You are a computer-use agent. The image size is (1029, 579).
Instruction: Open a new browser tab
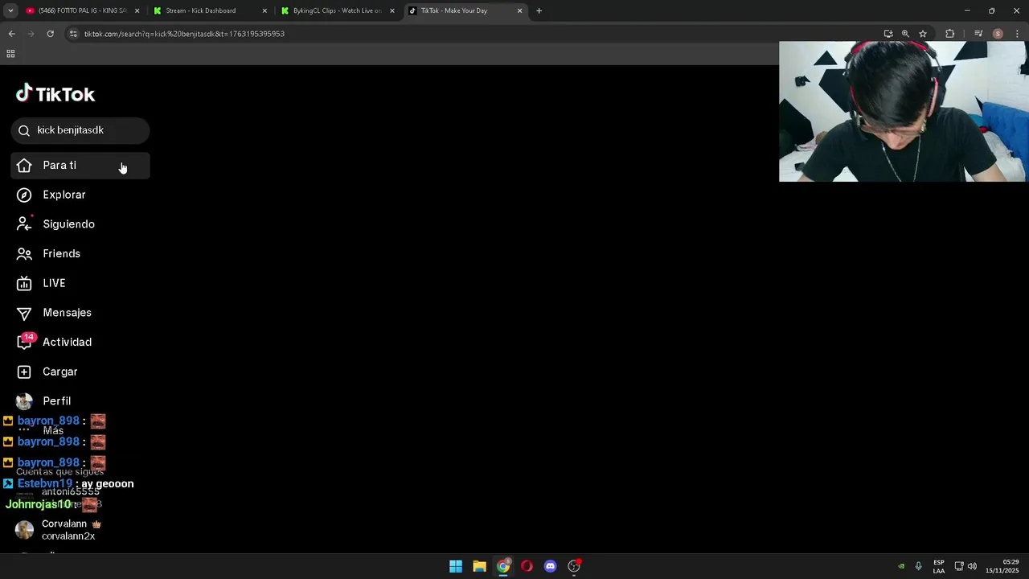tap(539, 11)
